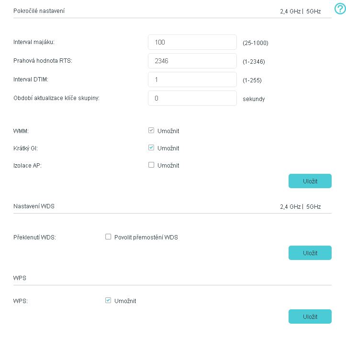
Task: Select 2,4 GHz band for Nastavení WDS
Action: click(290, 207)
